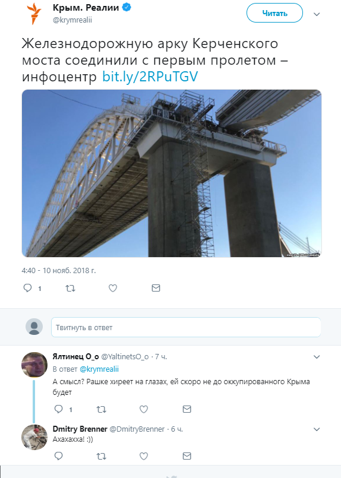The image size is (341, 478).
Task: Like Dmitry Brenner's Ахахахха comment
Action: click(x=144, y=457)
